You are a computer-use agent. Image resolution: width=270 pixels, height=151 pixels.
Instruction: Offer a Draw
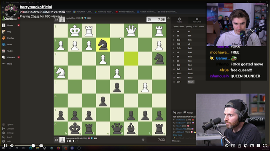coord(177,113)
